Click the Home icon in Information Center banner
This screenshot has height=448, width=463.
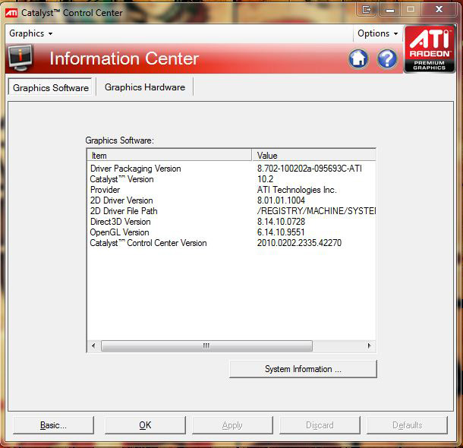(358, 58)
